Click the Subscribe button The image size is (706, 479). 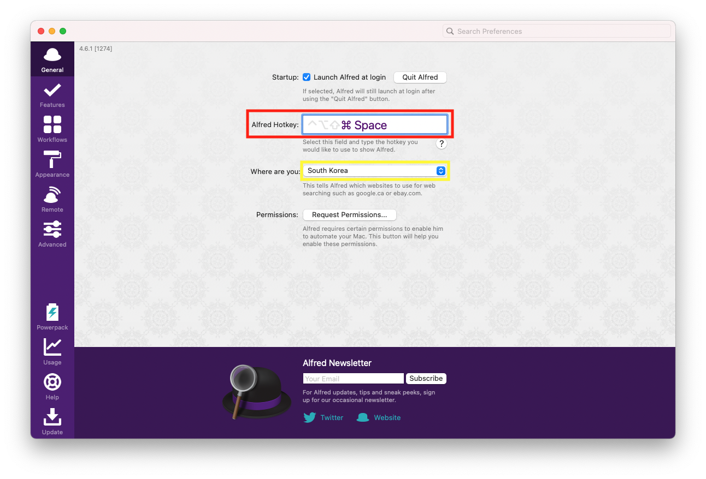click(426, 379)
